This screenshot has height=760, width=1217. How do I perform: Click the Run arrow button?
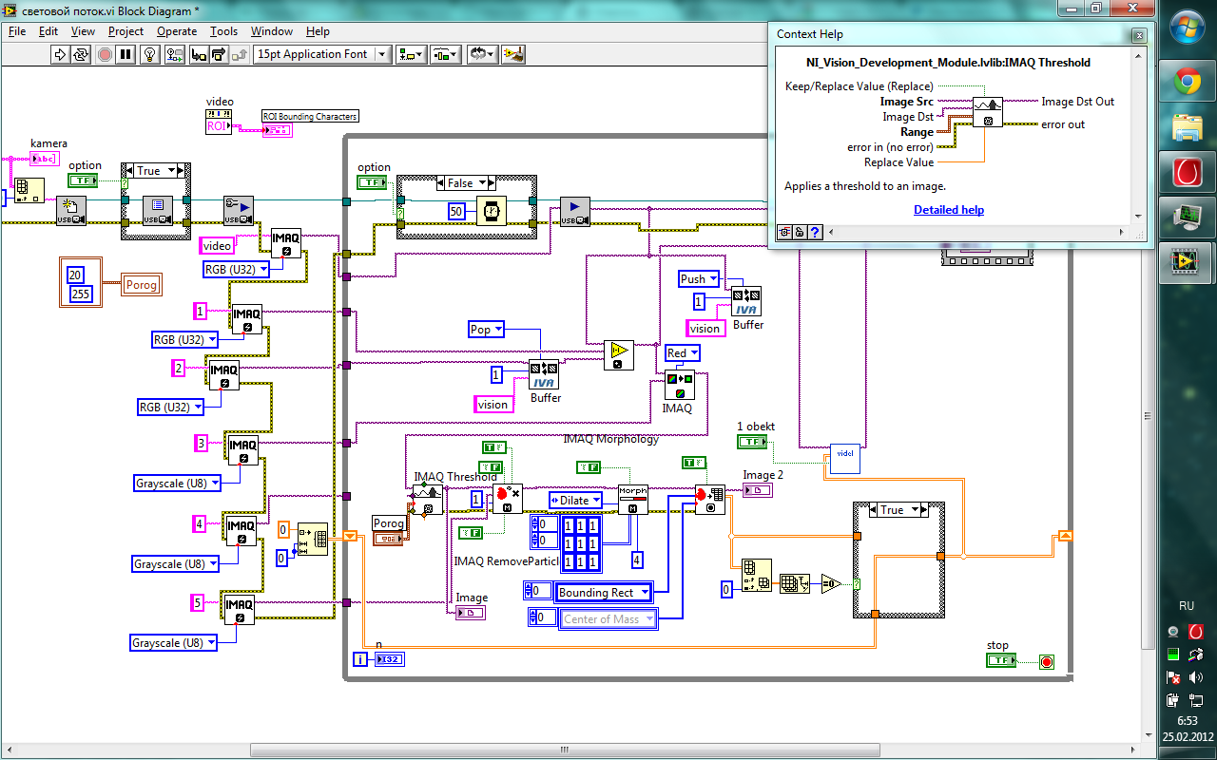[x=60, y=54]
